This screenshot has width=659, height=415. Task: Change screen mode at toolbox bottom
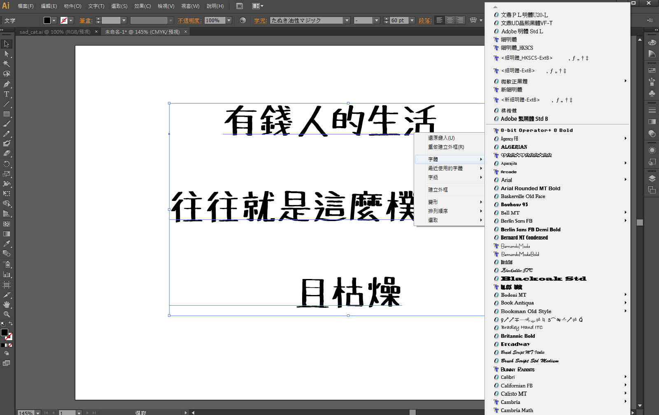coord(7,363)
